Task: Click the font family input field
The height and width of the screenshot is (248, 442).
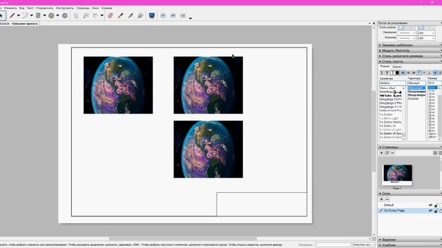Action: click(x=392, y=83)
